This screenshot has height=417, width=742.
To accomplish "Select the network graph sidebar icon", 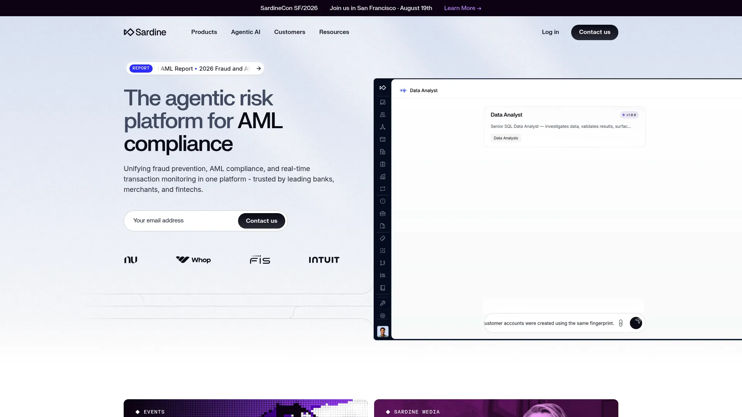I will point(383,127).
